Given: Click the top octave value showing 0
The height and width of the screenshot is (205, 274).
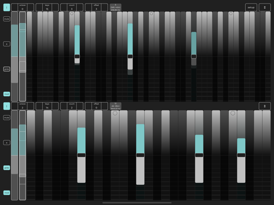Looking at the screenshot, I should [x=22, y=7].
